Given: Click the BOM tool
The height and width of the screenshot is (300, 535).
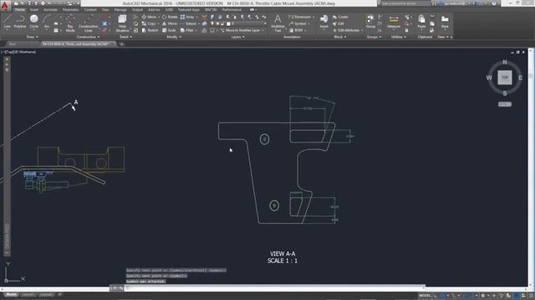Looking at the screenshot, I should pos(296,30).
